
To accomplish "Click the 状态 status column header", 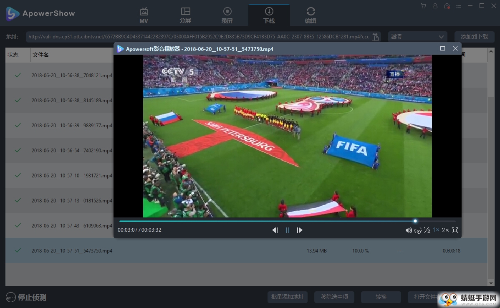I will coord(13,55).
